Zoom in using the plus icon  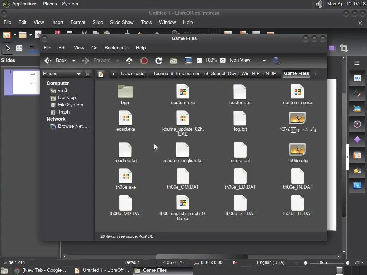[223, 60]
